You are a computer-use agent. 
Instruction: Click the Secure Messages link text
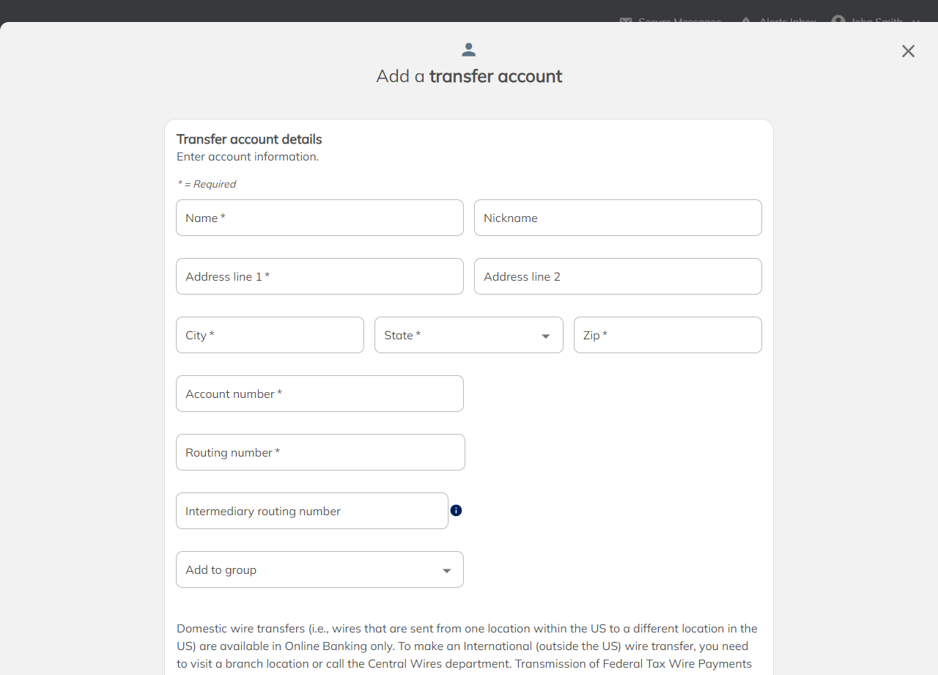pyautogui.click(x=679, y=21)
